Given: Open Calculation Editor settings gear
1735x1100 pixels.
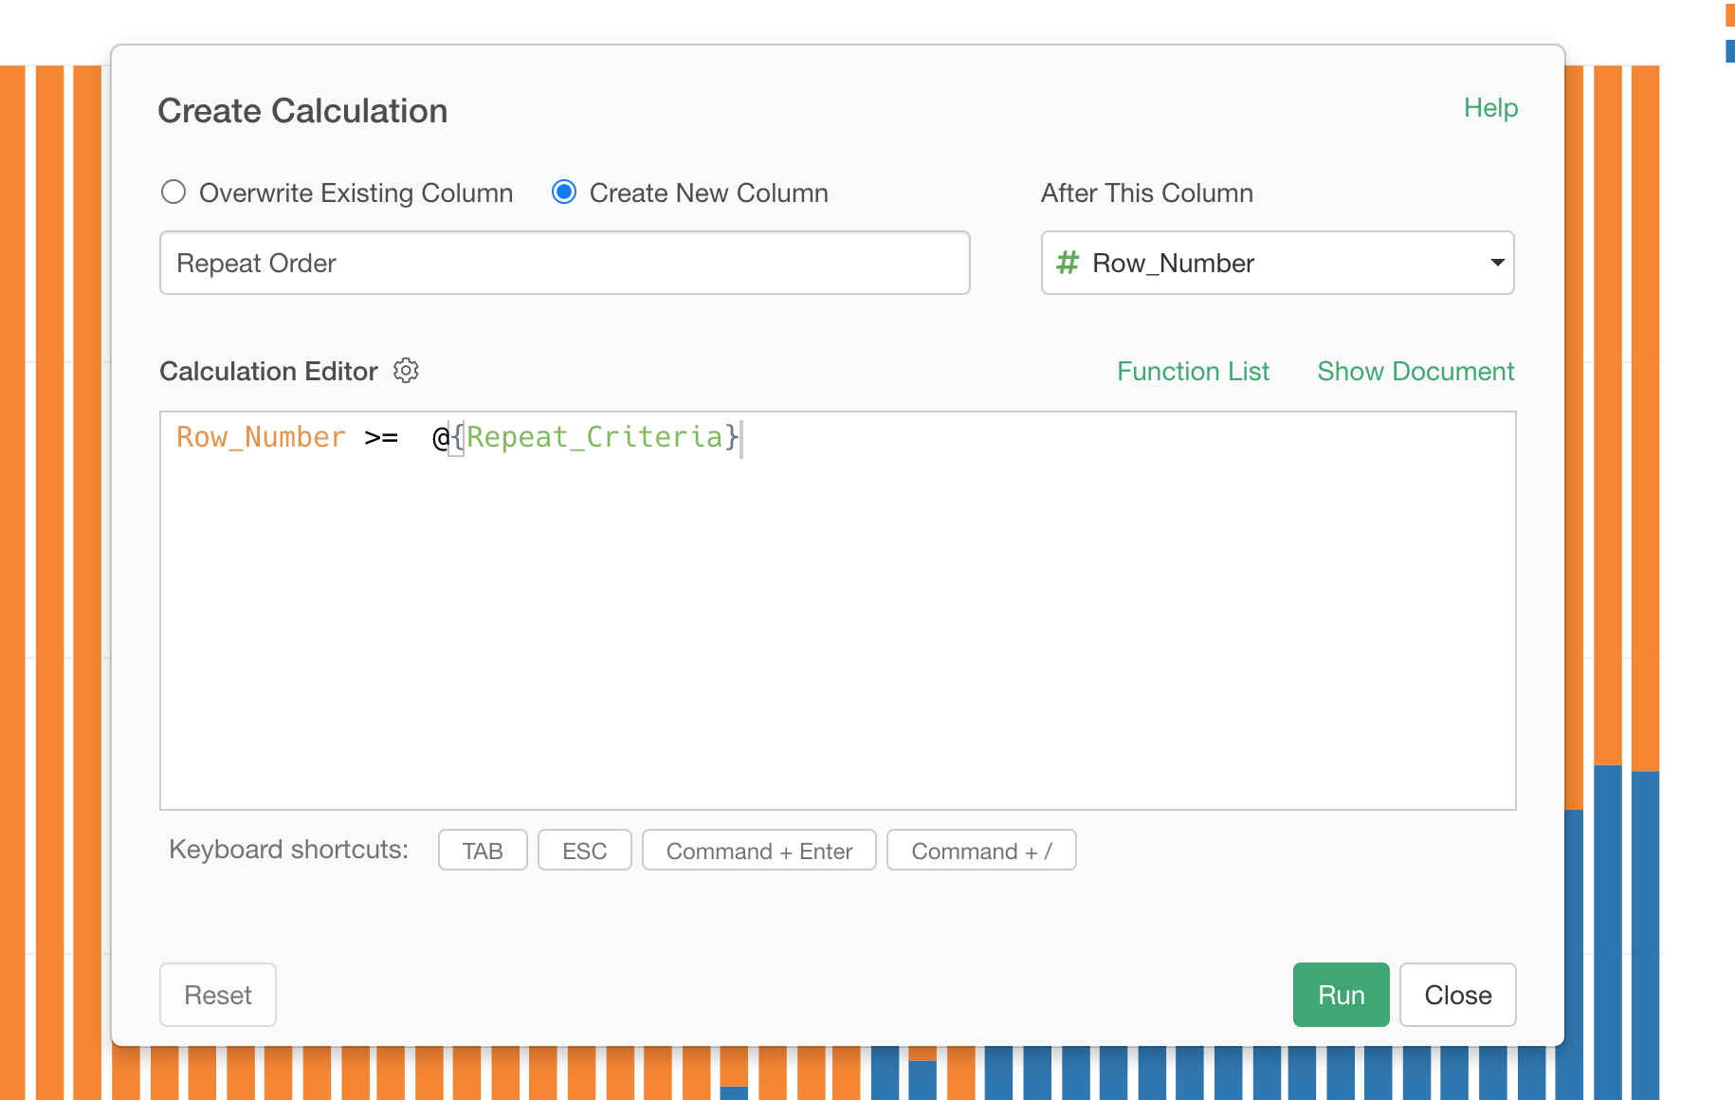Looking at the screenshot, I should [406, 371].
